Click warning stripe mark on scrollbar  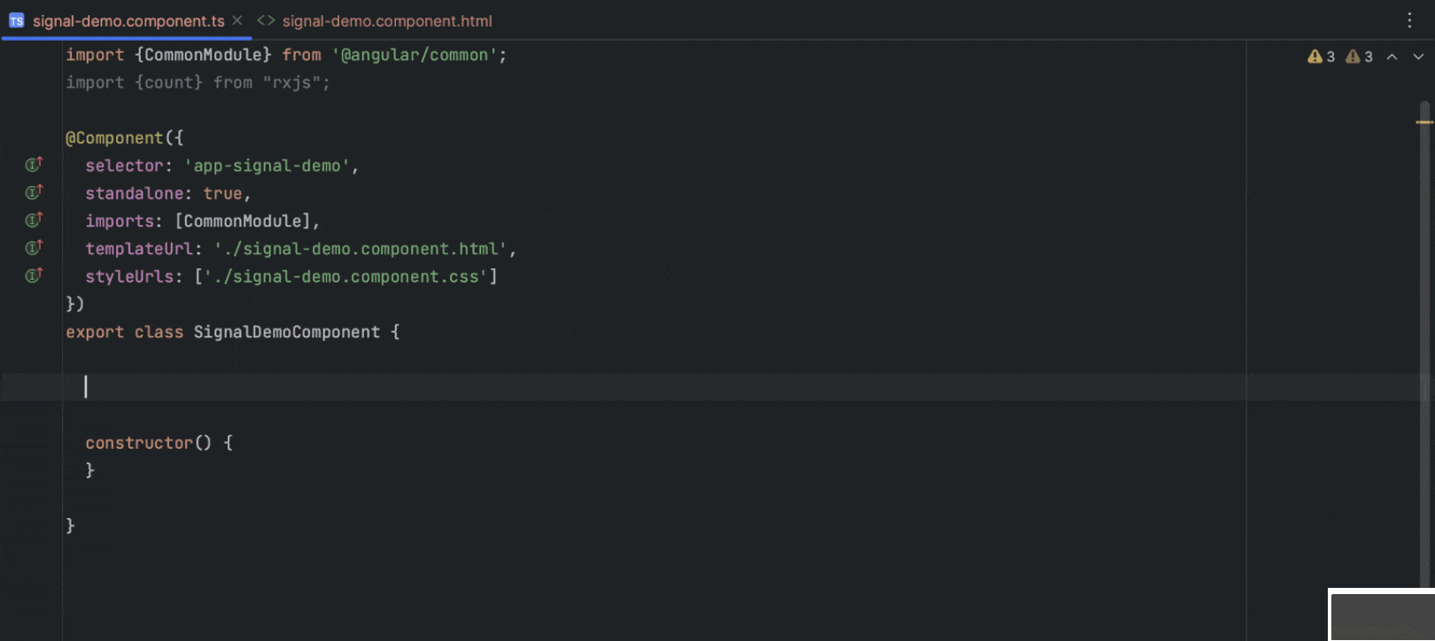(x=1424, y=121)
